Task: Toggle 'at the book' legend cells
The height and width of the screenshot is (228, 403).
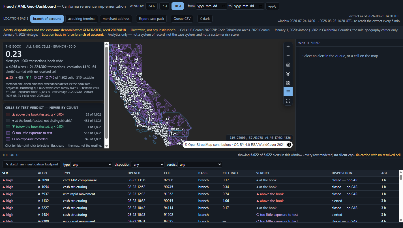Action: pos(53,121)
